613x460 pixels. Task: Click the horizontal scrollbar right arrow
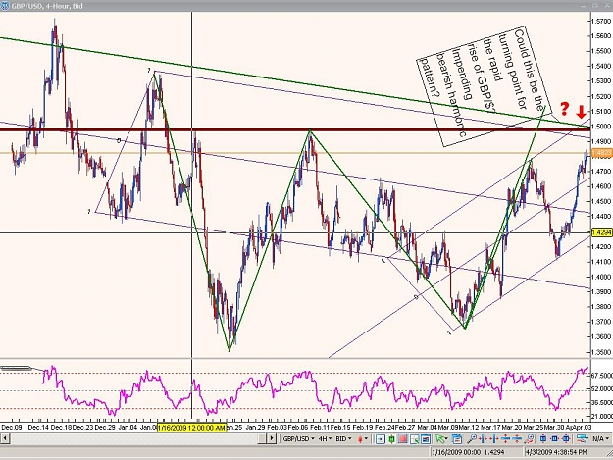[x=272, y=439]
